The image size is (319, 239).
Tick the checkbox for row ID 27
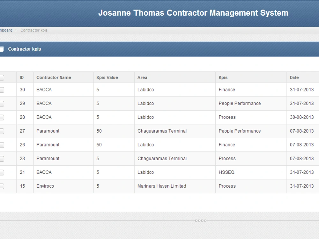point(2,131)
